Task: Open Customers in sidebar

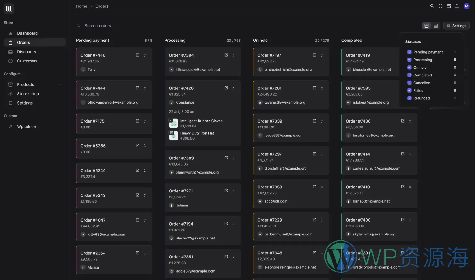Action: 35,61
